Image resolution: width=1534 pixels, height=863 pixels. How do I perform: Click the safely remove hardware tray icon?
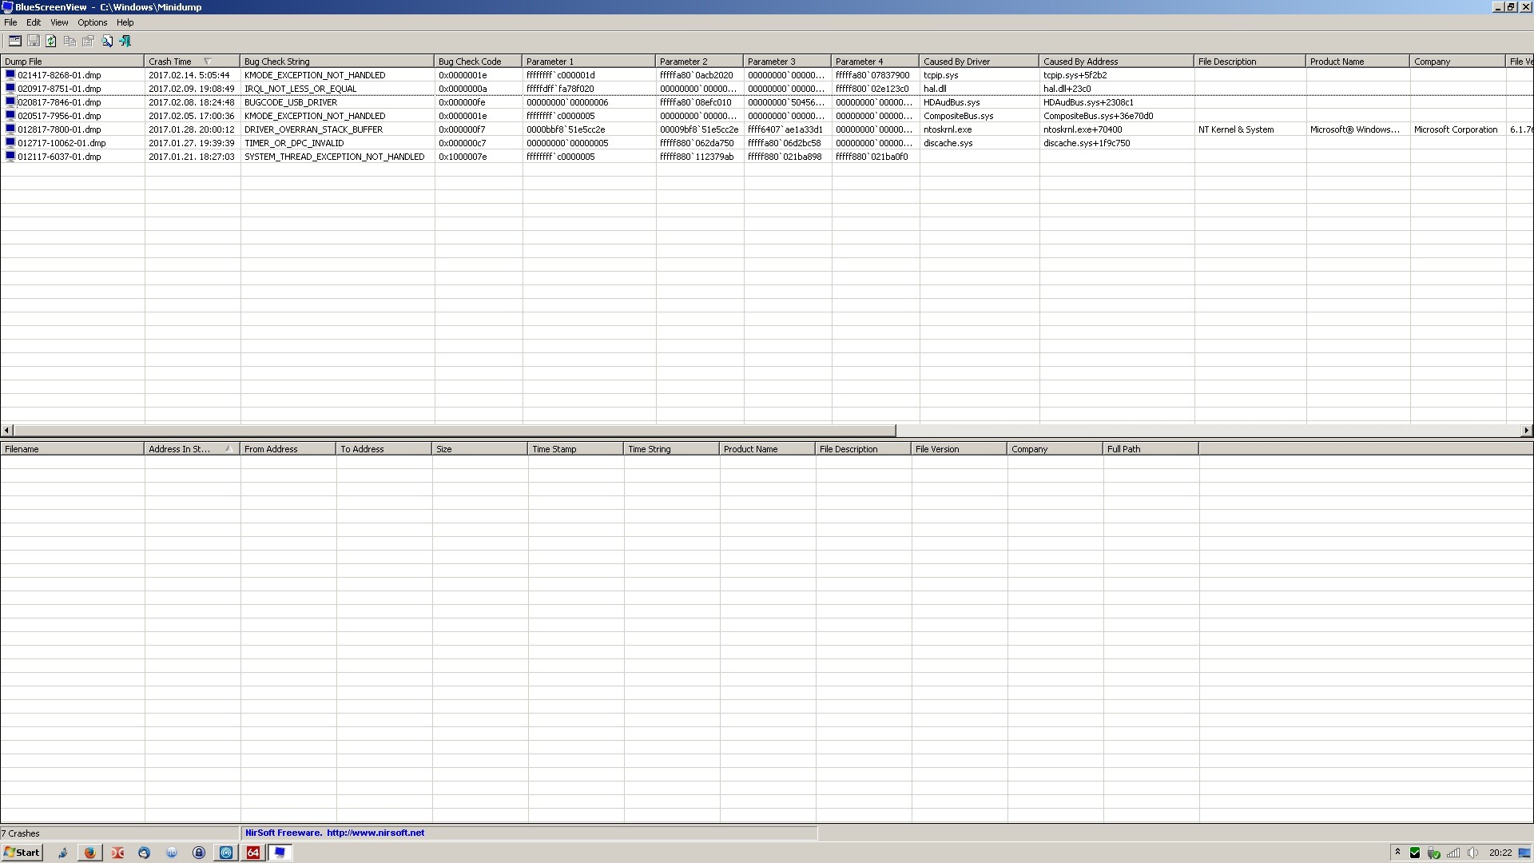coord(1434,853)
